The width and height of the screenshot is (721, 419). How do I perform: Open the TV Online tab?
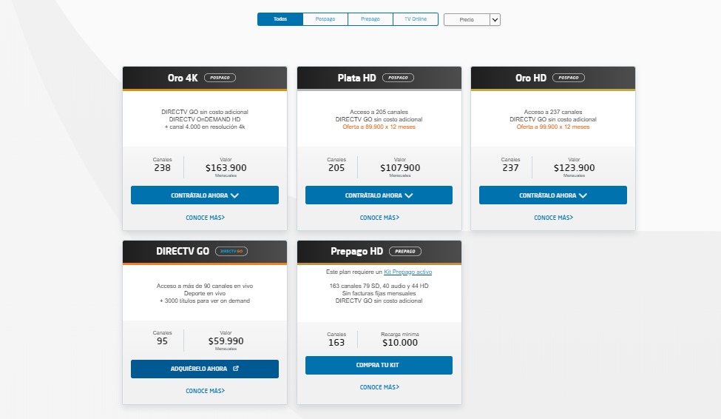point(415,19)
